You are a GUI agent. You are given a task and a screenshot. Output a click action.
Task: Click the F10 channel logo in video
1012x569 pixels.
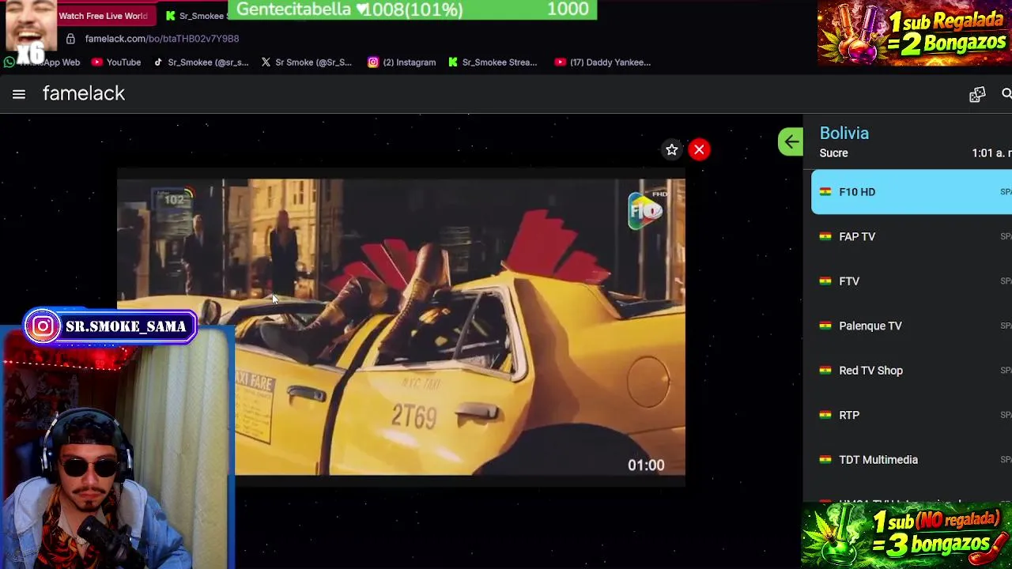647,210
